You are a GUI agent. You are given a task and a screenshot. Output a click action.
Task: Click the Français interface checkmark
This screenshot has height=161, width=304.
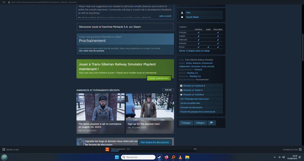coord(198,33)
